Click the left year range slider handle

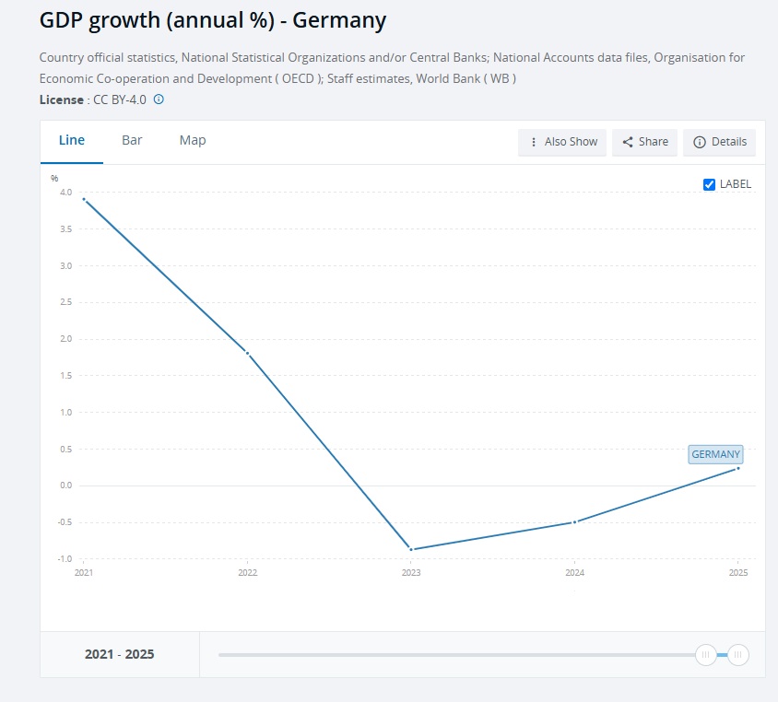point(705,655)
